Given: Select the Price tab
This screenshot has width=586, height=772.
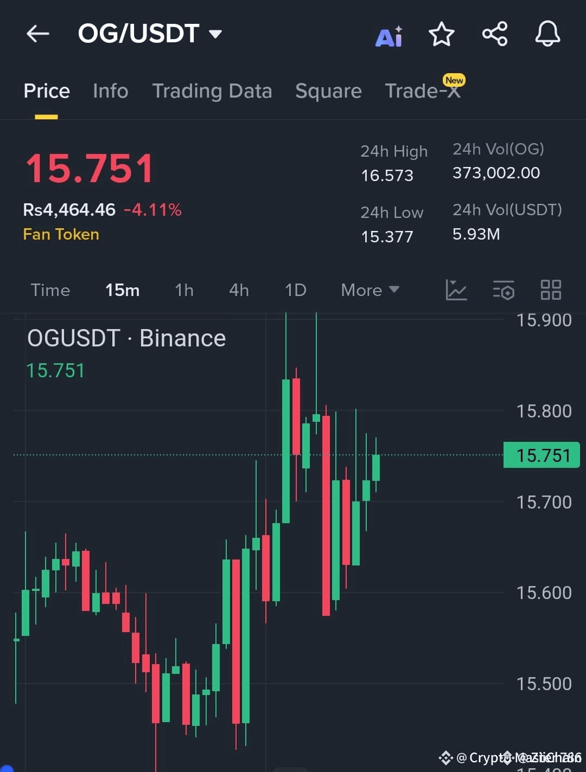Looking at the screenshot, I should point(47,91).
